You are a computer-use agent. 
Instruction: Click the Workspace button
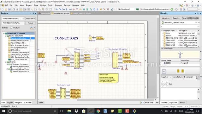[x=30, y=18]
